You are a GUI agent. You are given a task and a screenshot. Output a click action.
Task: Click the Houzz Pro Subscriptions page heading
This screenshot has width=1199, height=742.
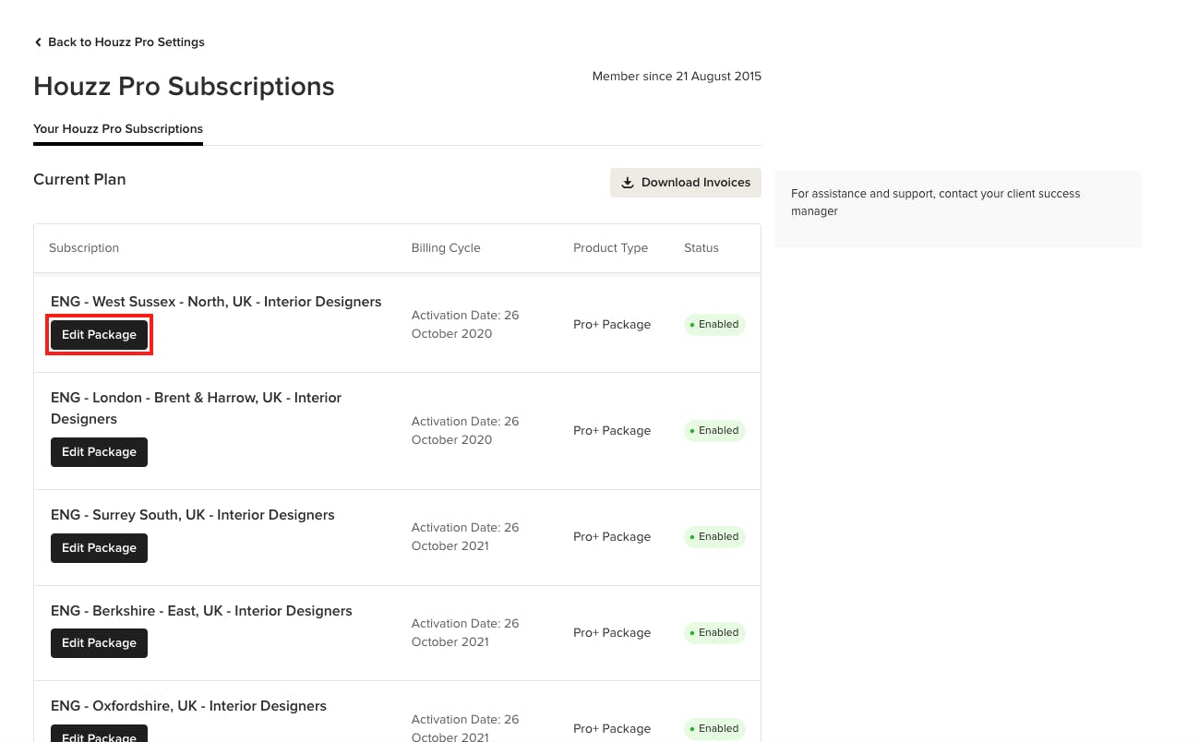pos(184,87)
